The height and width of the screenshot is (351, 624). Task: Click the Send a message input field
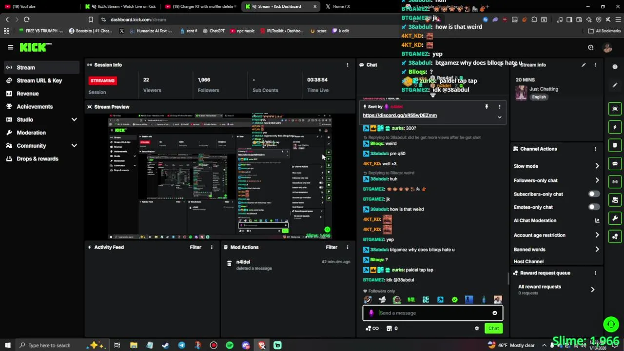[x=433, y=313]
